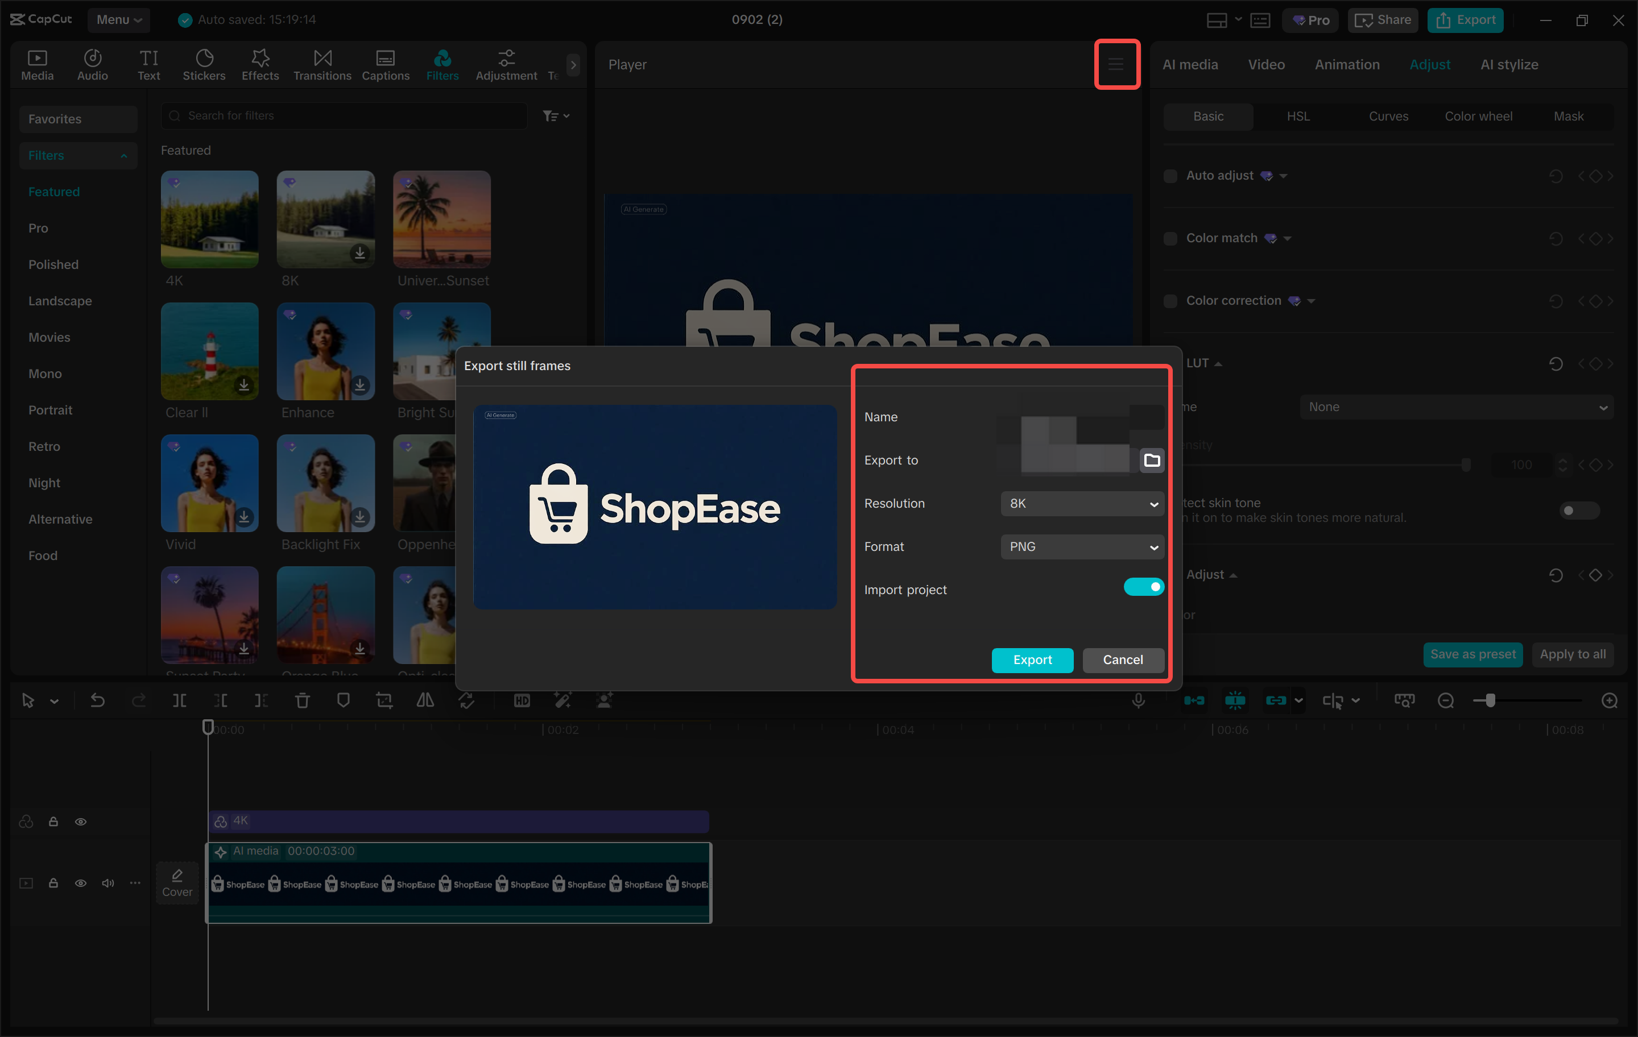The width and height of the screenshot is (1638, 1037).
Task: Click the split clip icon in timeline toolbar
Action: point(180,700)
